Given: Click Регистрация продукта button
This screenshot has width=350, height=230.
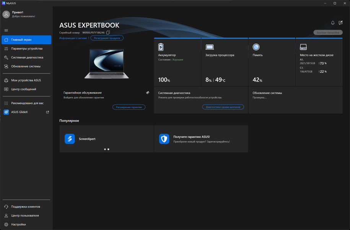Looking at the screenshot, I should [107, 38].
